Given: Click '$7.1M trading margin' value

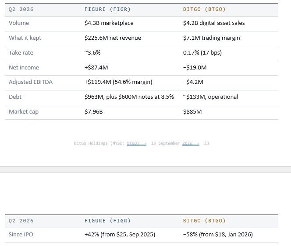Looking at the screenshot, I should [x=211, y=38].
